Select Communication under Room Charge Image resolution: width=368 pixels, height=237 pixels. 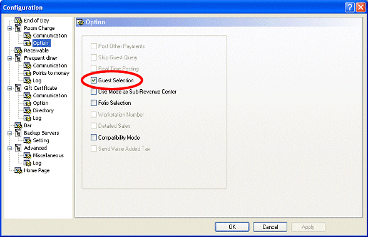tap(50, 36)
